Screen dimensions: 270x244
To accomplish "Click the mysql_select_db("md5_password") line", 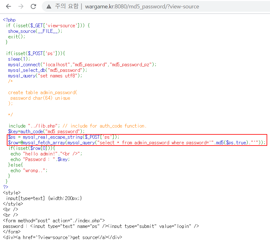I will click(x=47, y=70).
